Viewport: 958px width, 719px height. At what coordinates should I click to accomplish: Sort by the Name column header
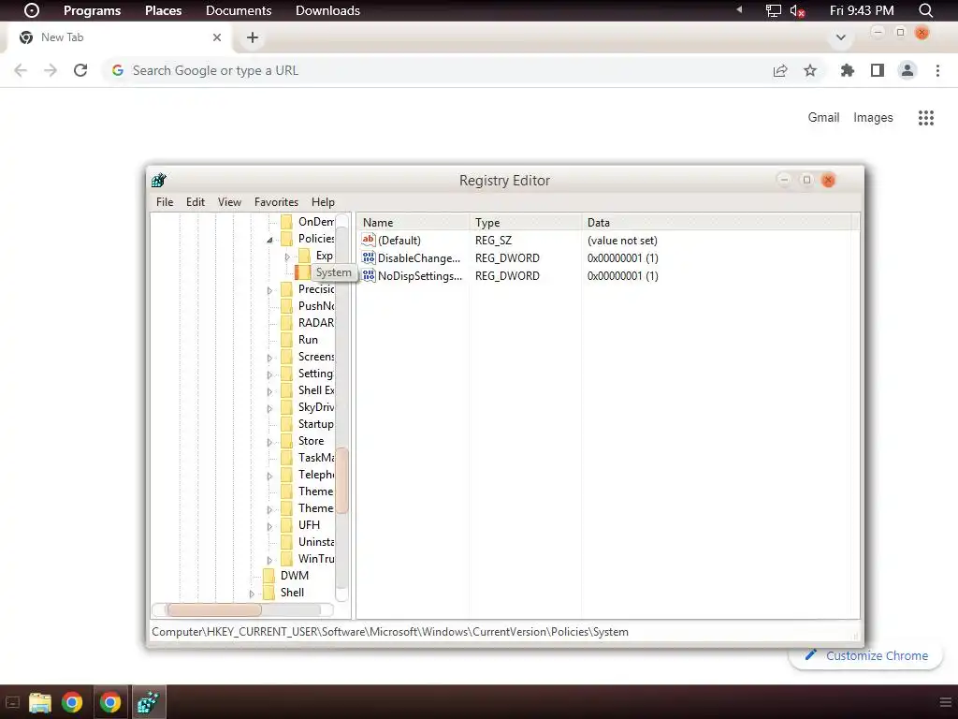413,223
